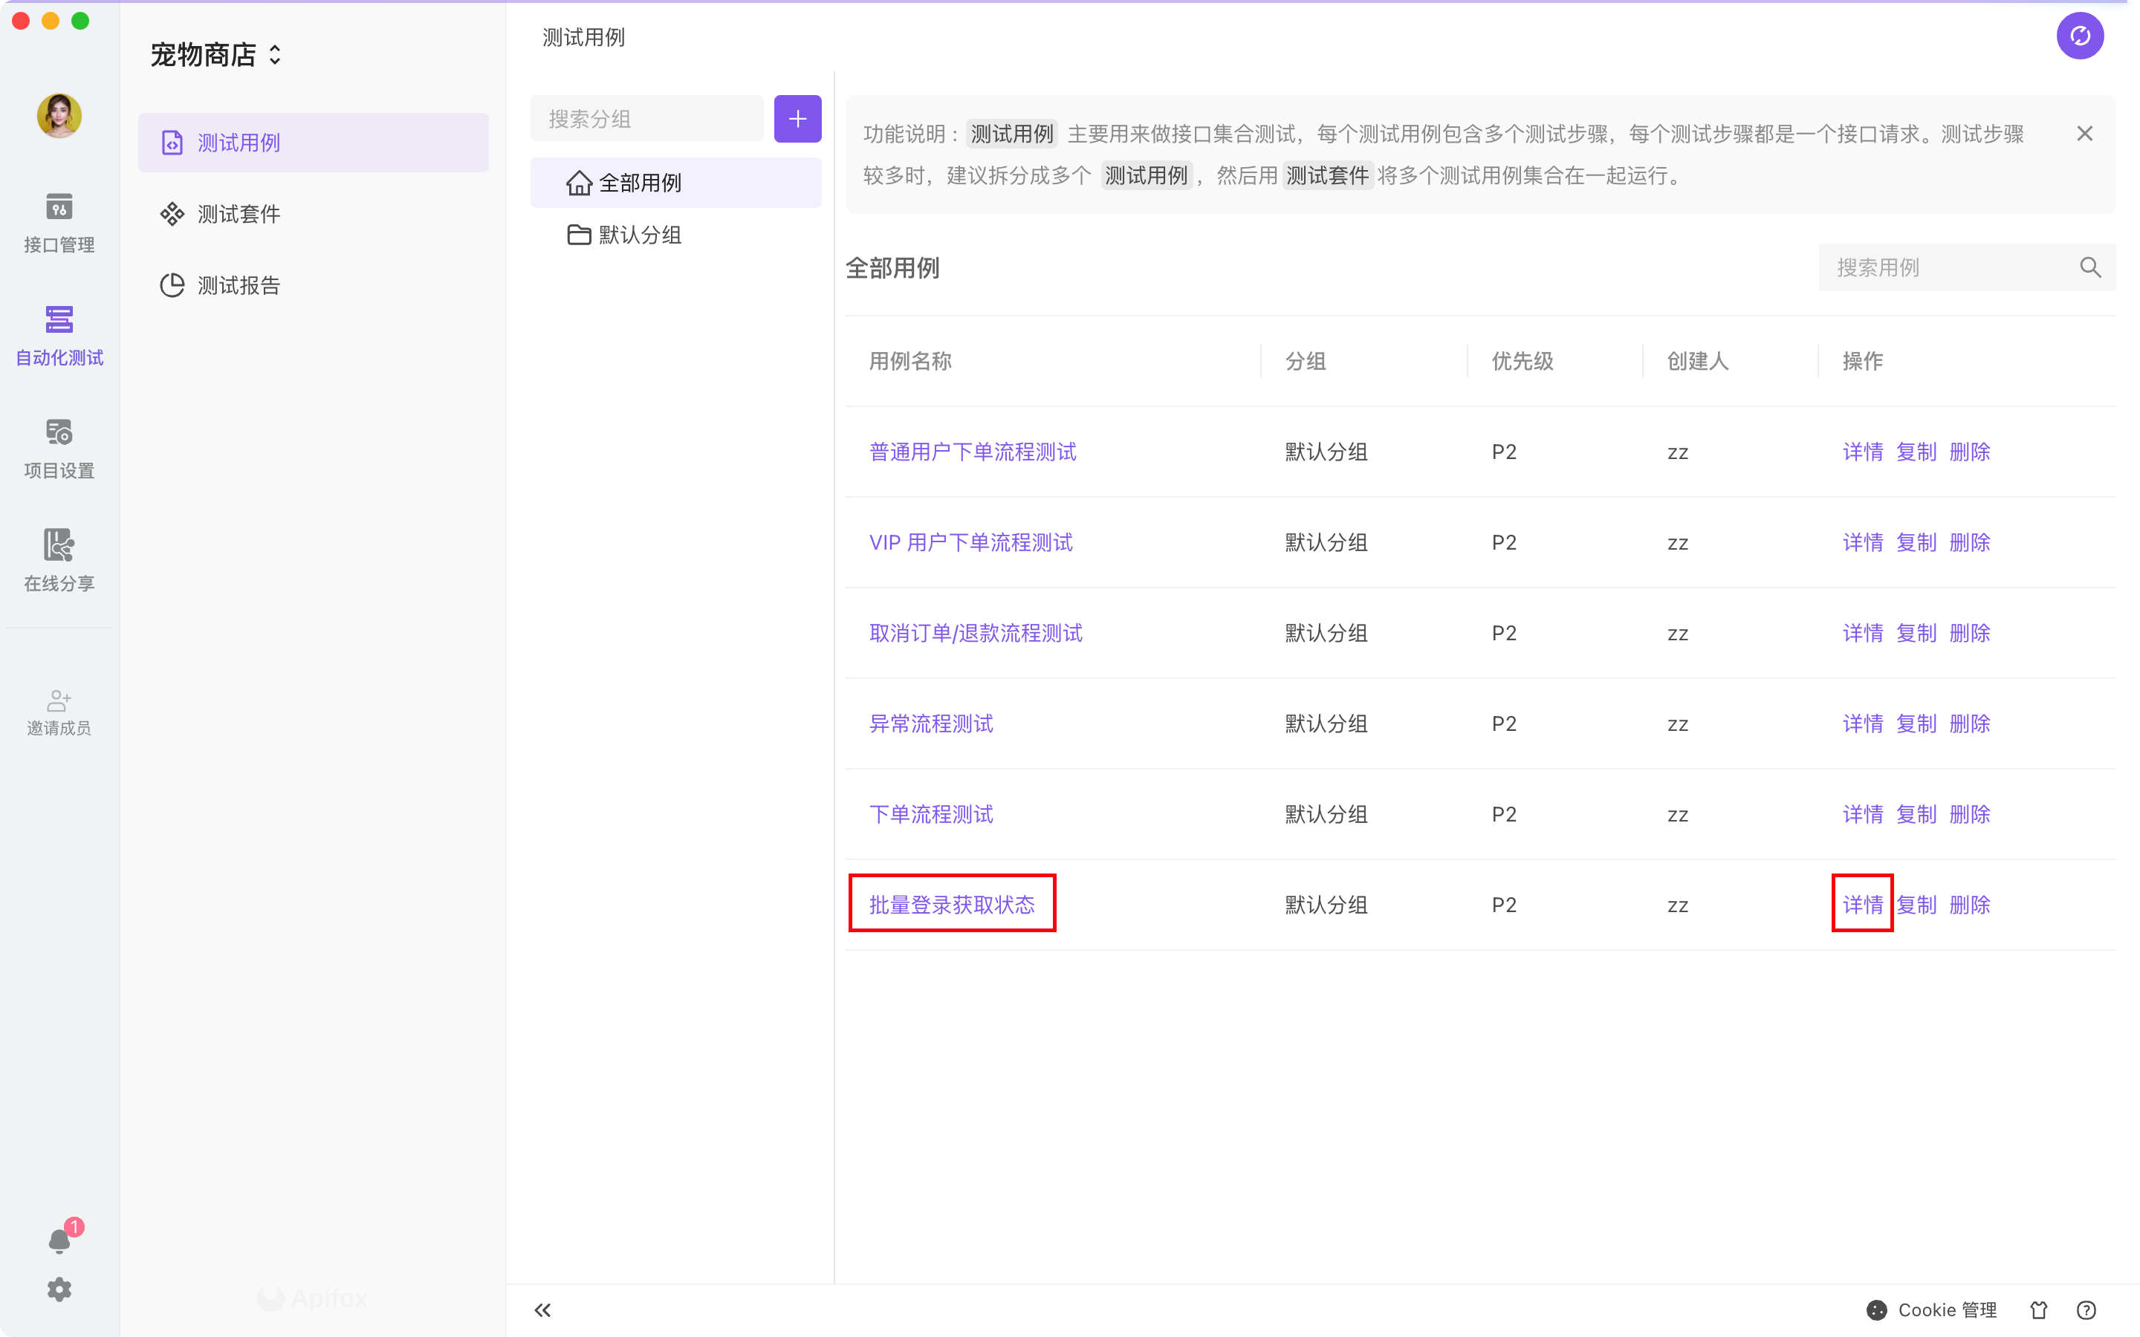Click the add group plus button
The width and height of the screenshot is (2140, 1337).
797,119
